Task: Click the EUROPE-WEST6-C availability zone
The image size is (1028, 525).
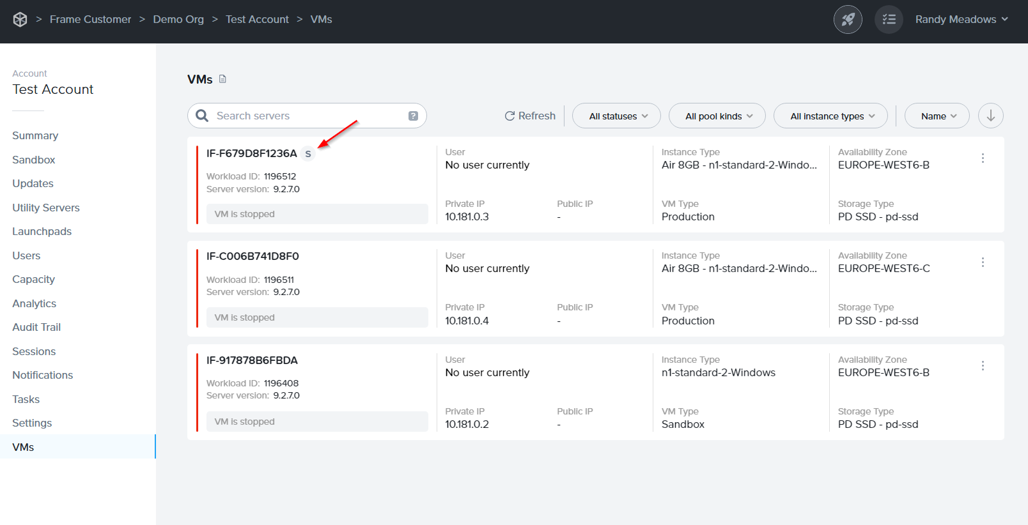Action: tap(884, 268)
